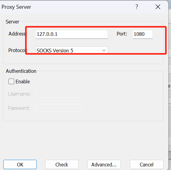Click the Password input box

coord(59,108)
